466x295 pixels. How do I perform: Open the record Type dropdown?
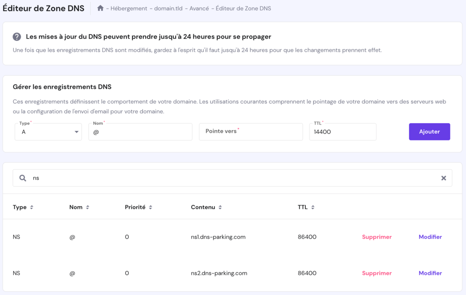coord(48,131)
